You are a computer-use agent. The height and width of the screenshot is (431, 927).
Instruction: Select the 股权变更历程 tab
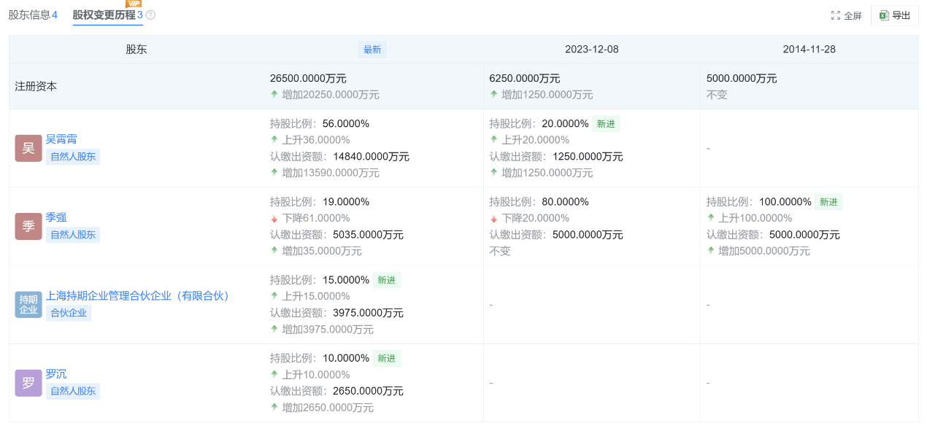(x=104, y=15)
